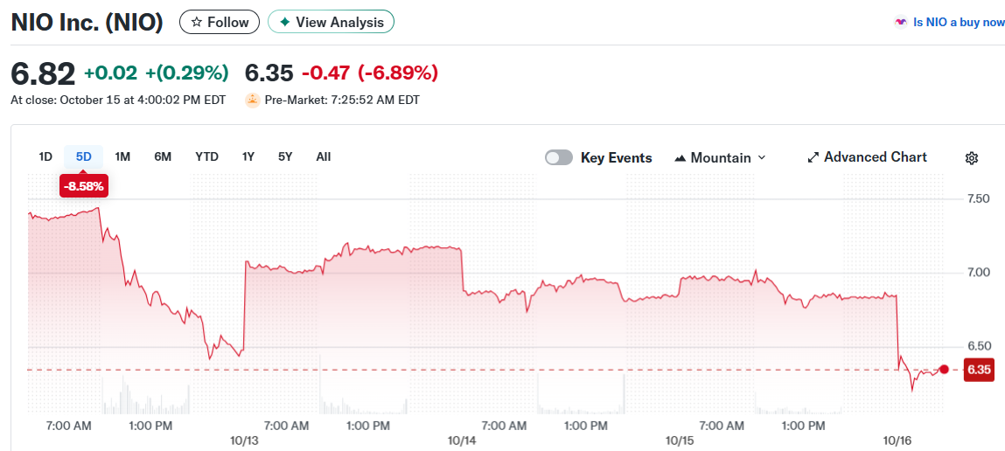
Task: Choose the All time range
Action: click(x=324, y=157)
